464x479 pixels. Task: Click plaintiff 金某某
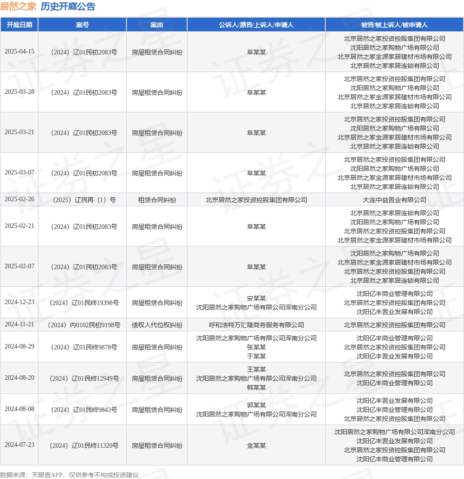[256, 445]
